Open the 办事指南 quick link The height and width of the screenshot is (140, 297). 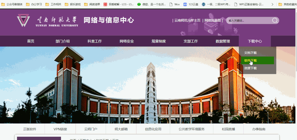259,129
